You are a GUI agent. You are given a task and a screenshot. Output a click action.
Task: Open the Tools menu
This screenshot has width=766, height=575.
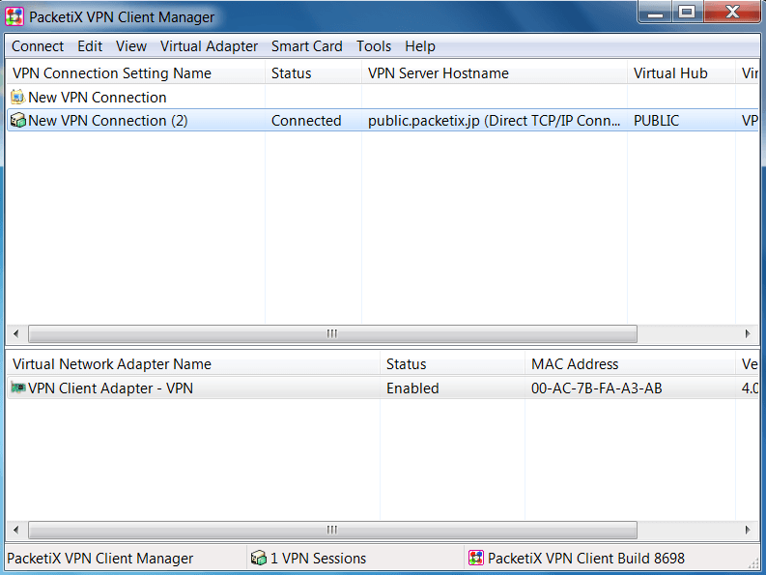pos(374,46)
